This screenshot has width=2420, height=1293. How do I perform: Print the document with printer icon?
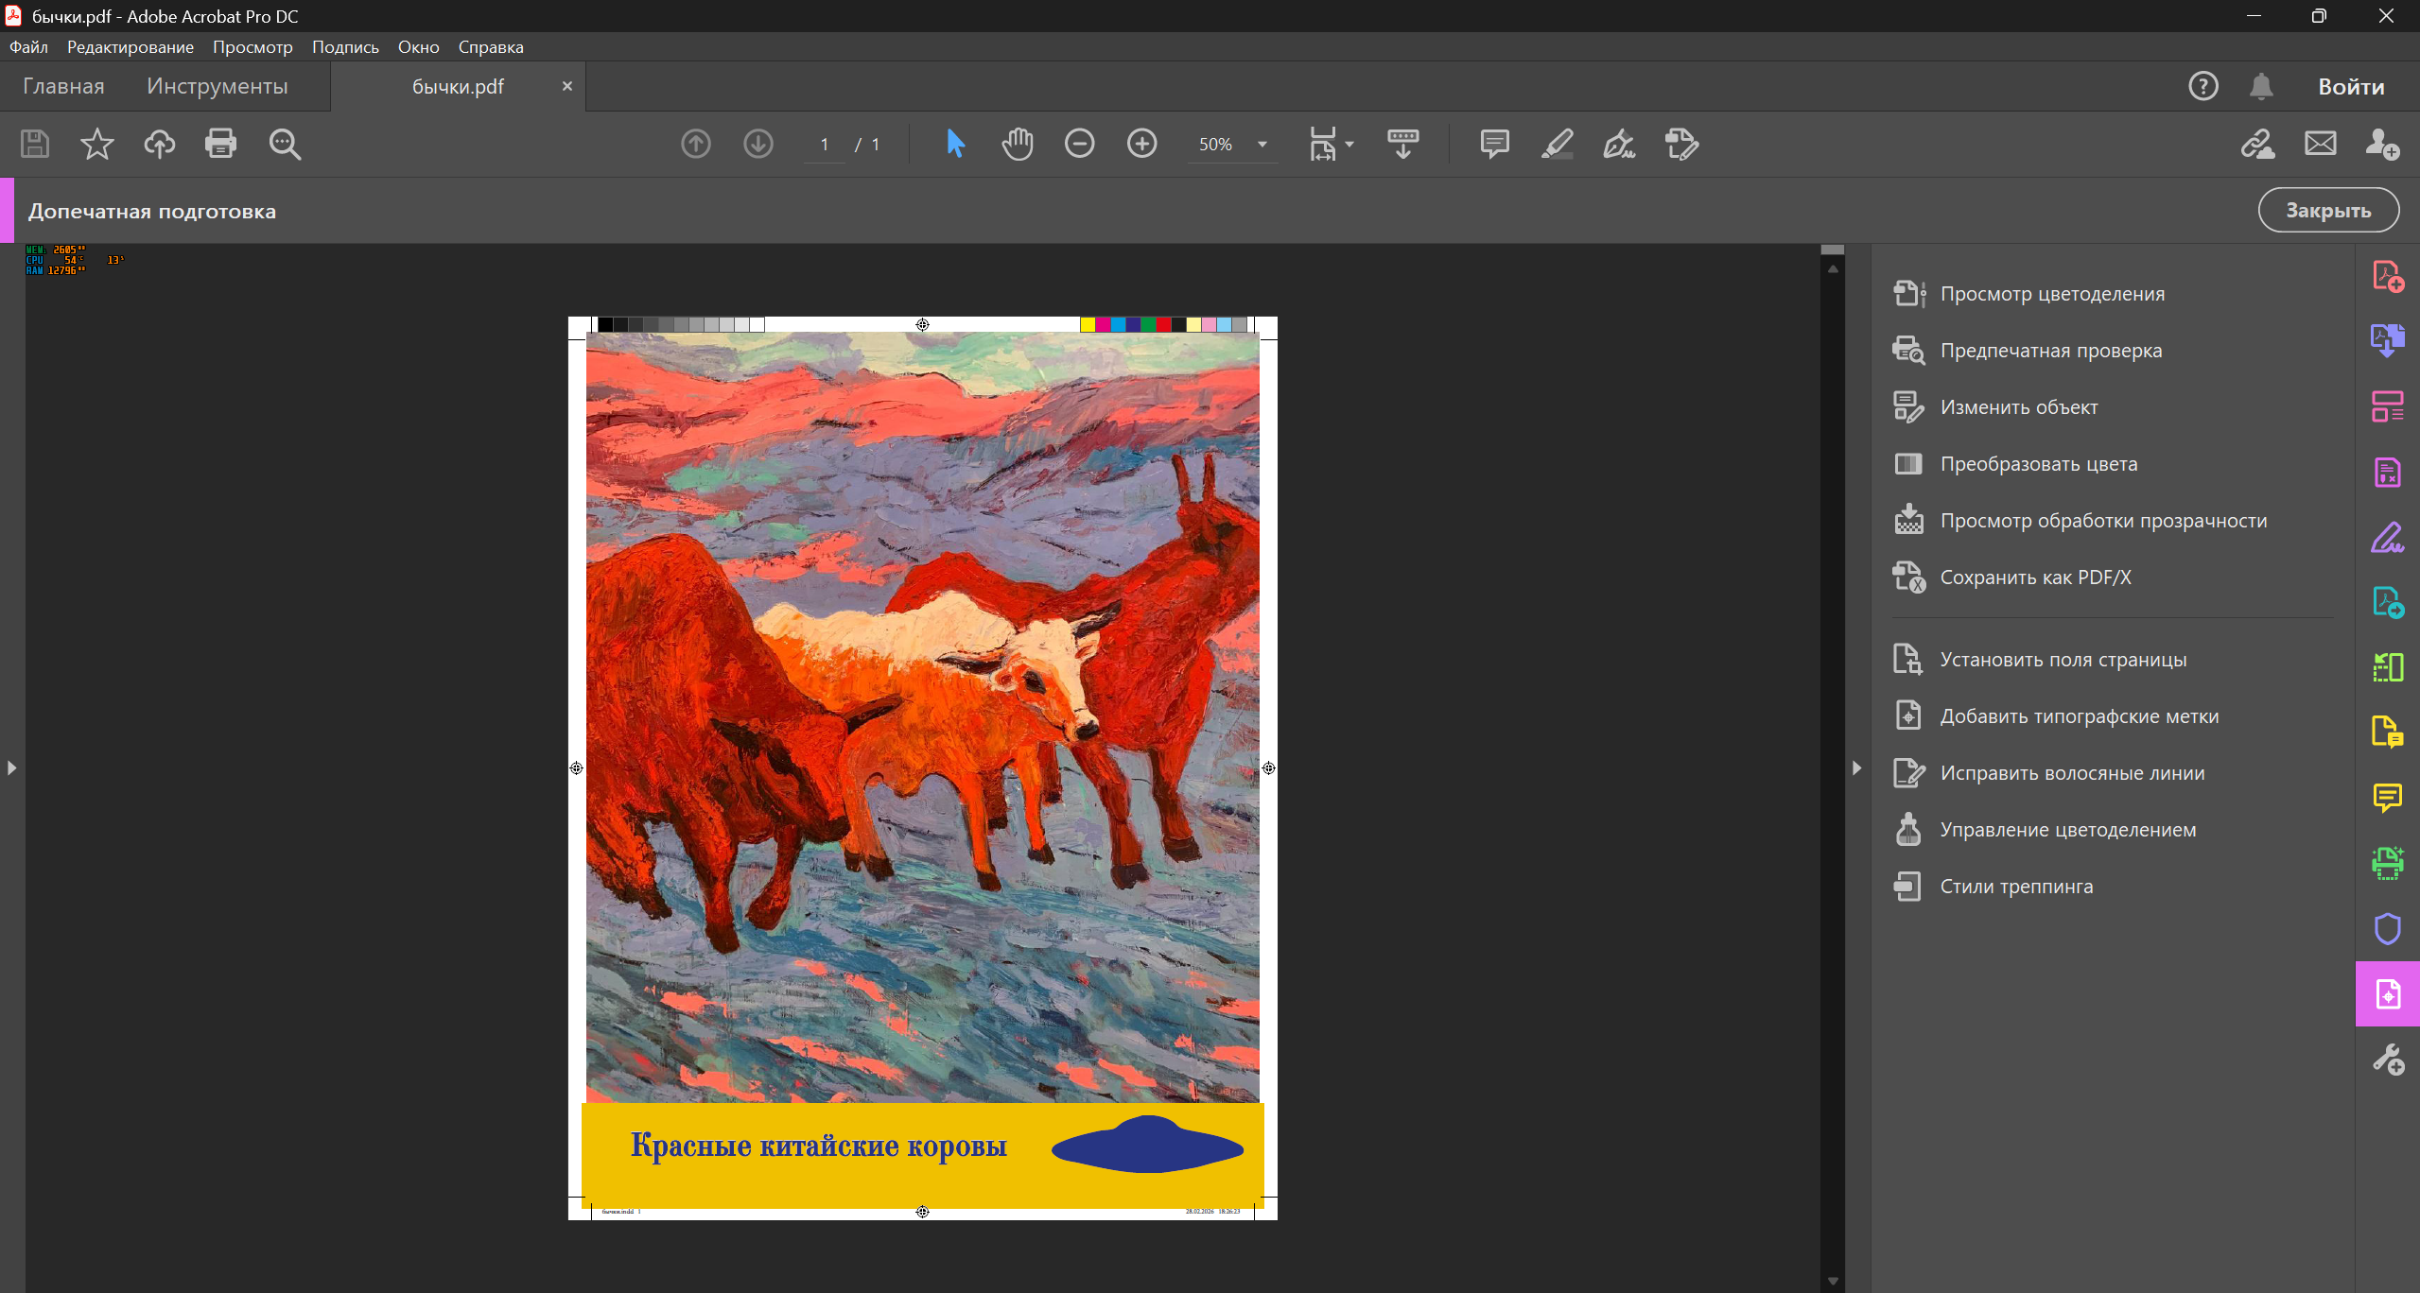(x=221, y=144)
